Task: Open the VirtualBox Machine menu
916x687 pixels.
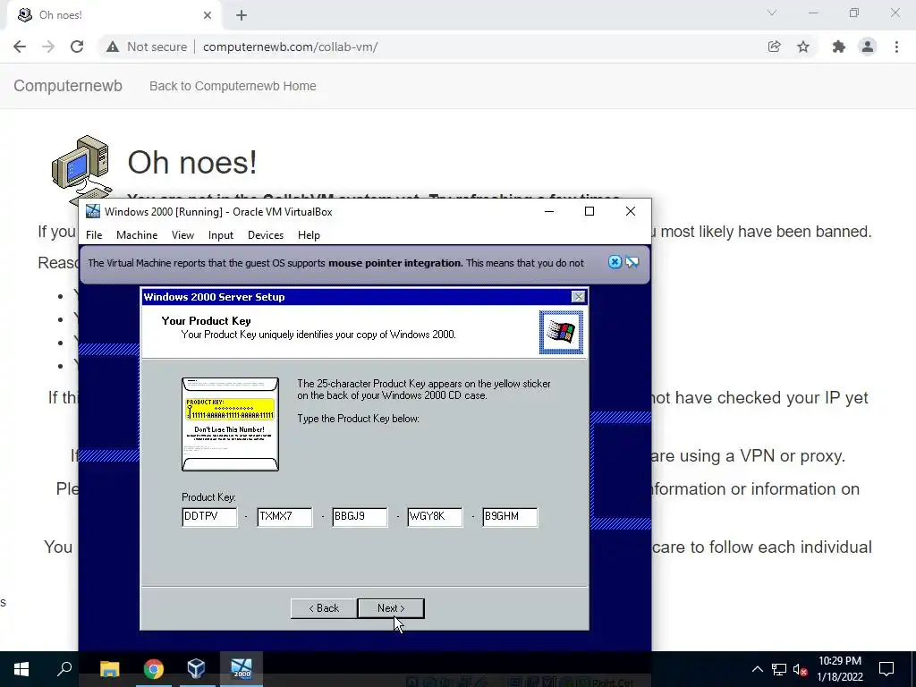Action: 137,235
